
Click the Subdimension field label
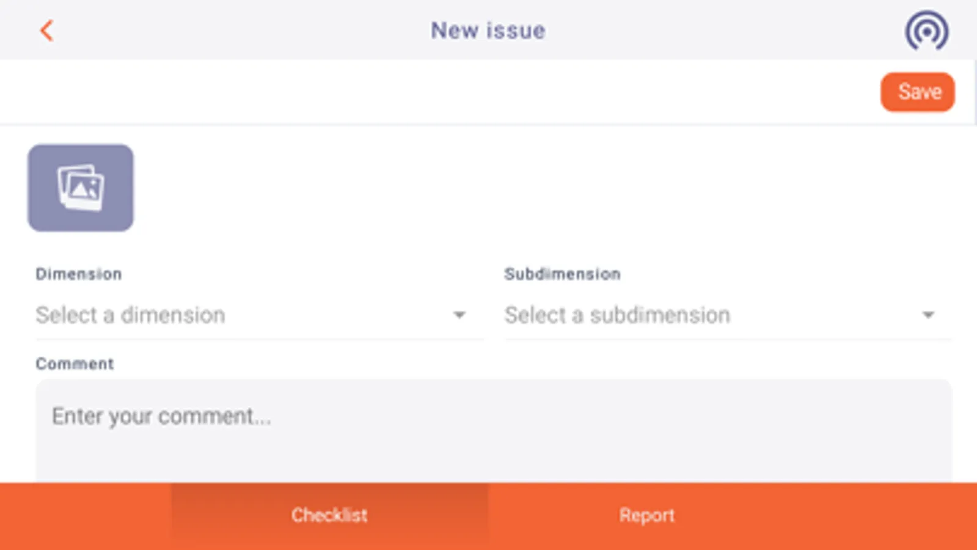click(562, 274)
